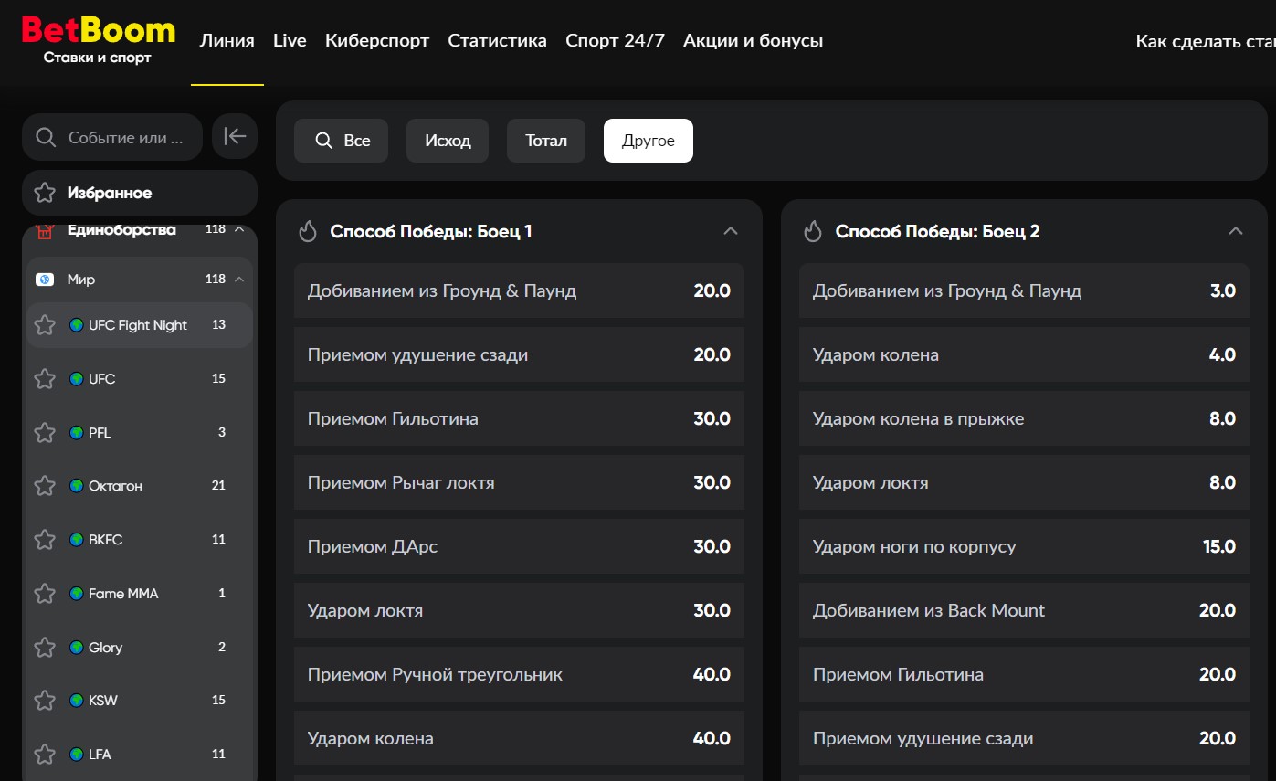Click the Как сделать ставку link
The image size is (1276, 781).
(1206, 41)
